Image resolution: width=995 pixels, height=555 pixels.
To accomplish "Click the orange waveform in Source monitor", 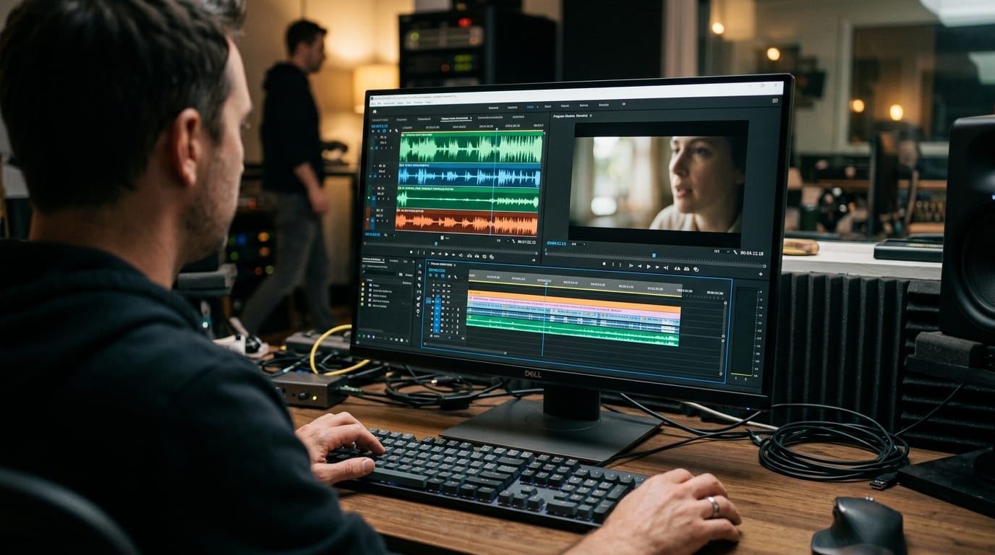I will point(466,223).
